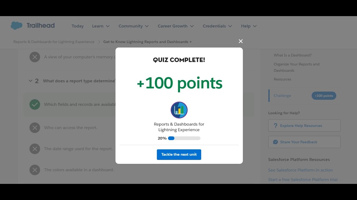Click the Explore Help Resources button
This screenshot has height=200, width=357.
point(304,126)
